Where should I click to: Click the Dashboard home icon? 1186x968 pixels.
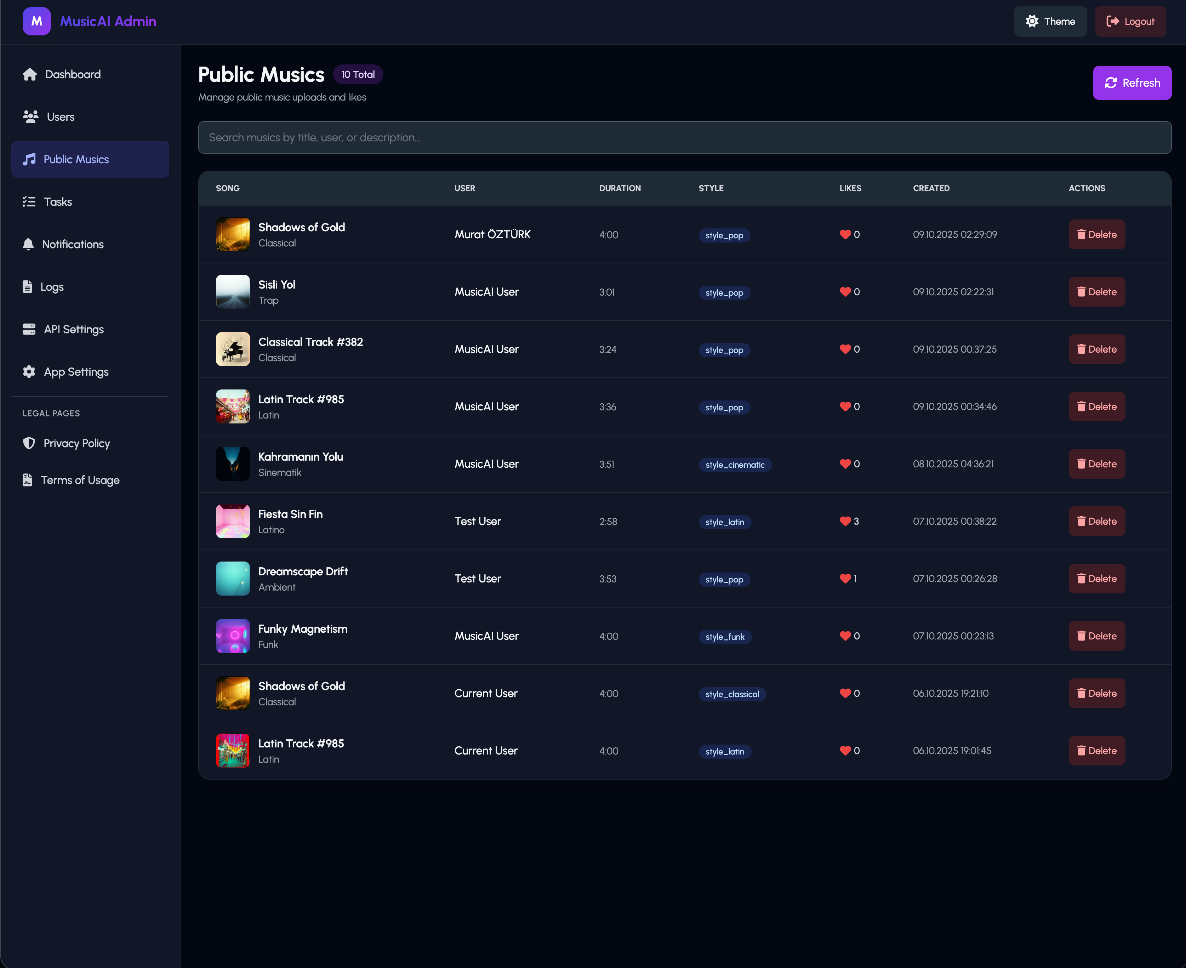pos(29,74)
